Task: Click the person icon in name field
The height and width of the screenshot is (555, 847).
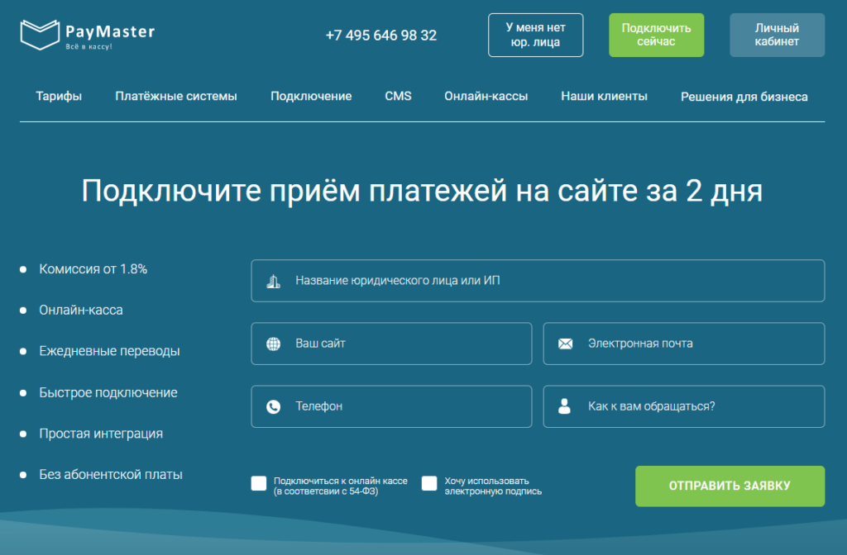Action: 565,406
